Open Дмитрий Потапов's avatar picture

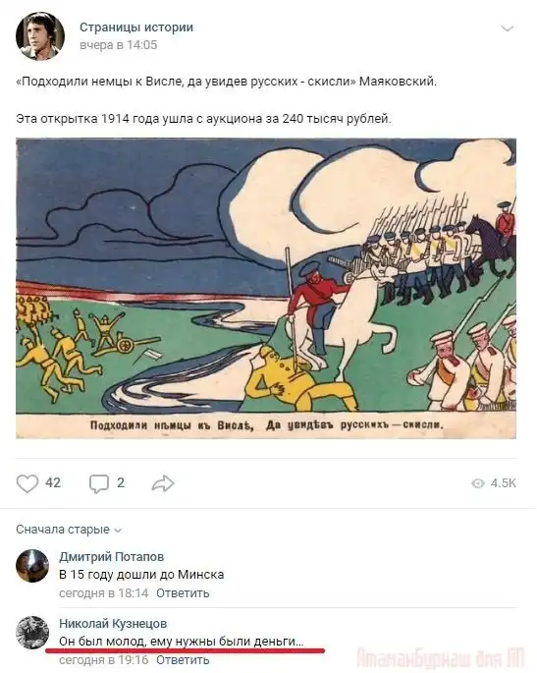tap(32, 566)
